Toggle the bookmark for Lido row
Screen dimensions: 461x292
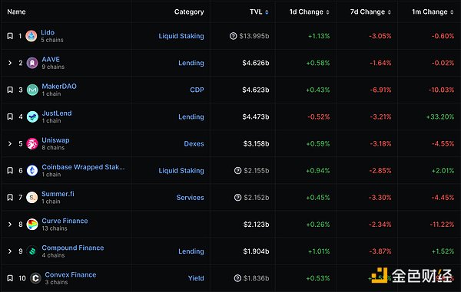(10, 36)
